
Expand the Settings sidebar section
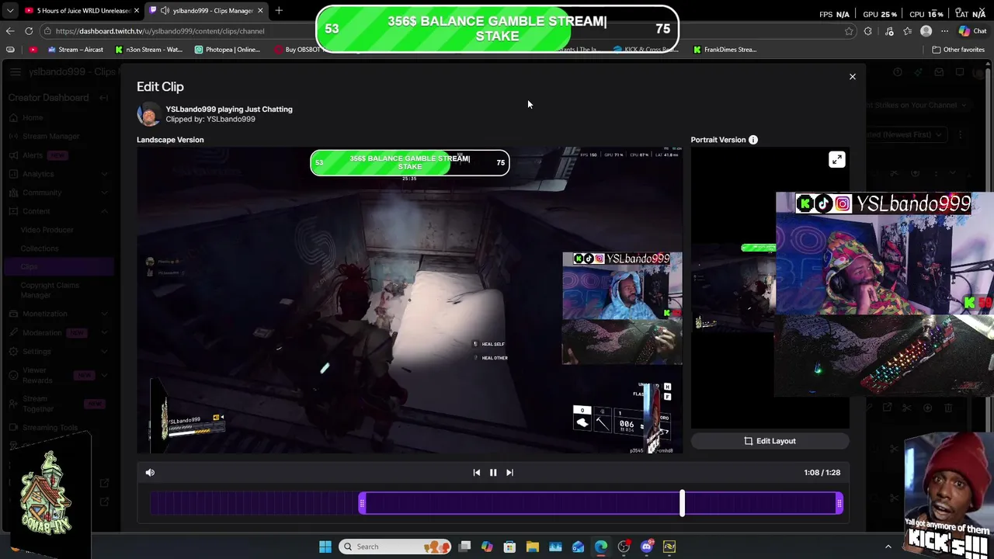(x=104, y=351)
